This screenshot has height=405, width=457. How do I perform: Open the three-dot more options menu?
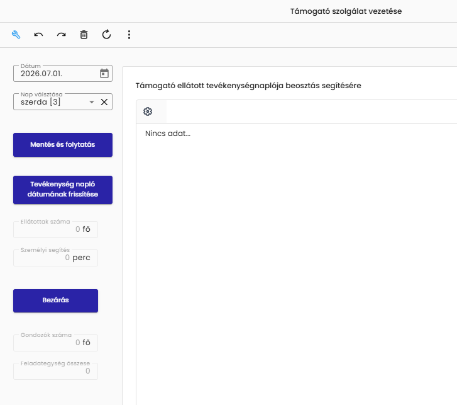(x=129, y=35)
